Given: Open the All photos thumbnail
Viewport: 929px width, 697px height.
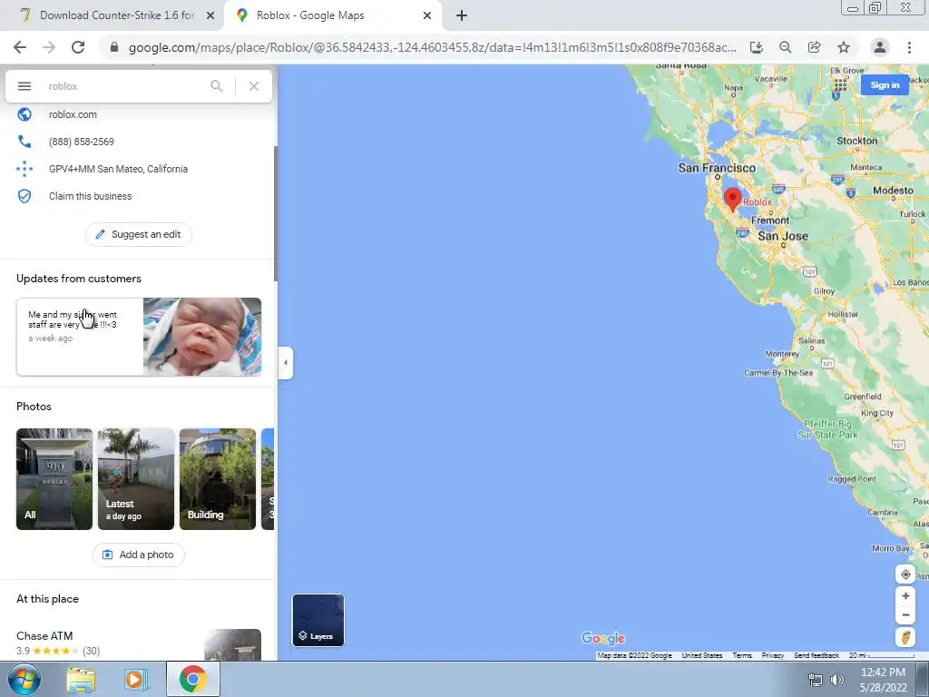Looking at the screenshot, I should coord(54,479).
